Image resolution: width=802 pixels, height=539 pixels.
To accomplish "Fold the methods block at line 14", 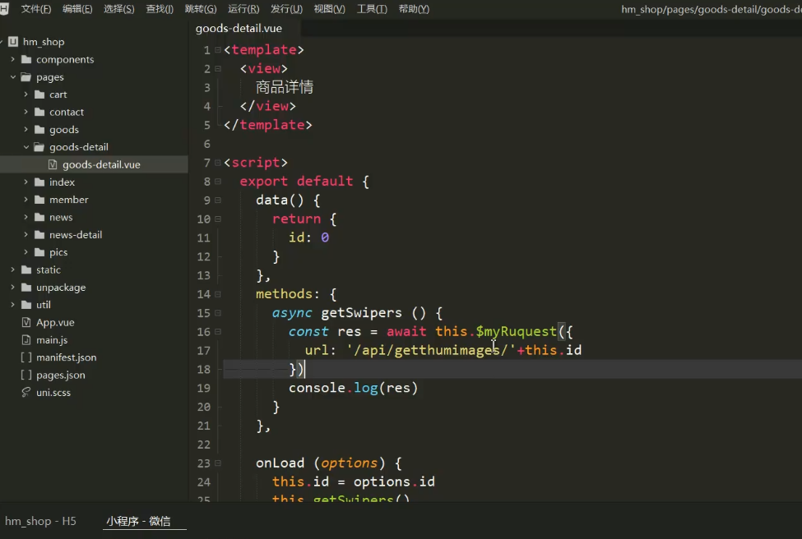I will [x=218, y=294].
